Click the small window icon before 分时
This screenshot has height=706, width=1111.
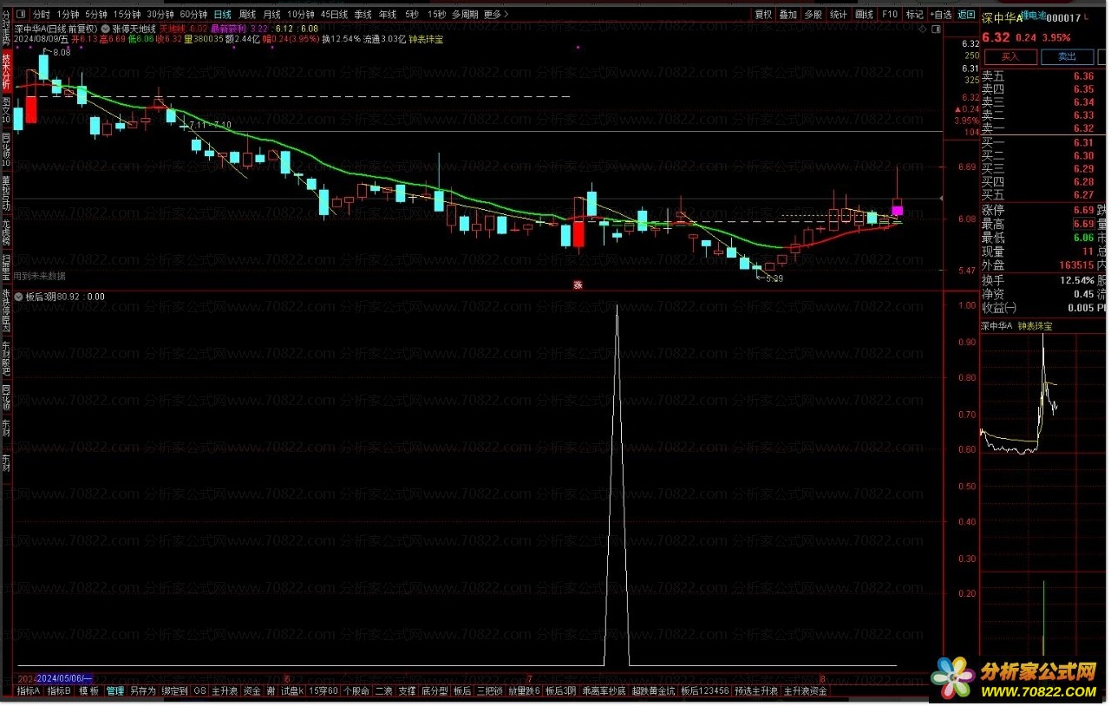click(23, 15)
